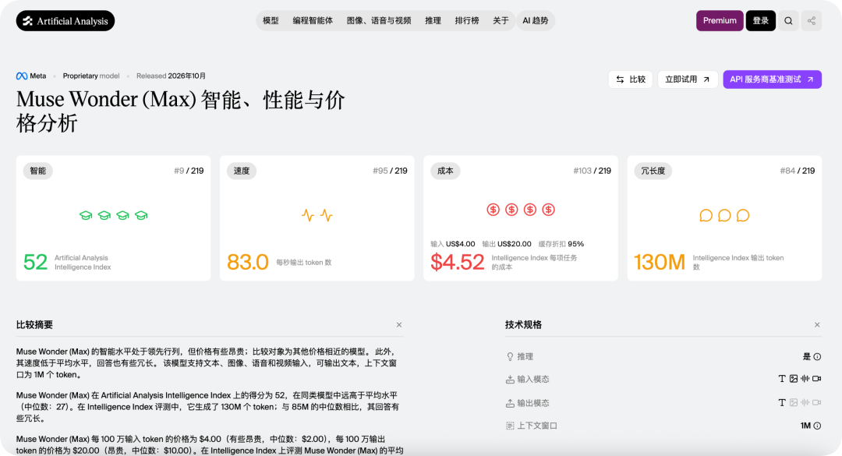This screenshot has width=842, height=456.
Task: Click the 上下文窗口 row icon
Action: tap(510, 426)
